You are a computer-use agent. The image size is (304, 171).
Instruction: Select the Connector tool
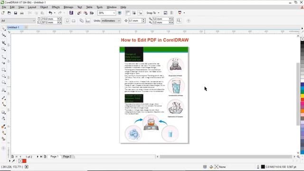[x=3, y=104]
